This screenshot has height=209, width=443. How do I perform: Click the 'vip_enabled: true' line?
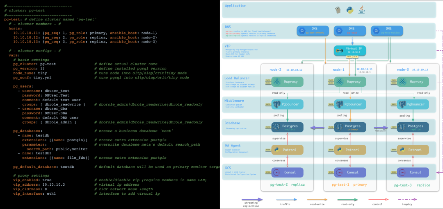tap(32, 180)
